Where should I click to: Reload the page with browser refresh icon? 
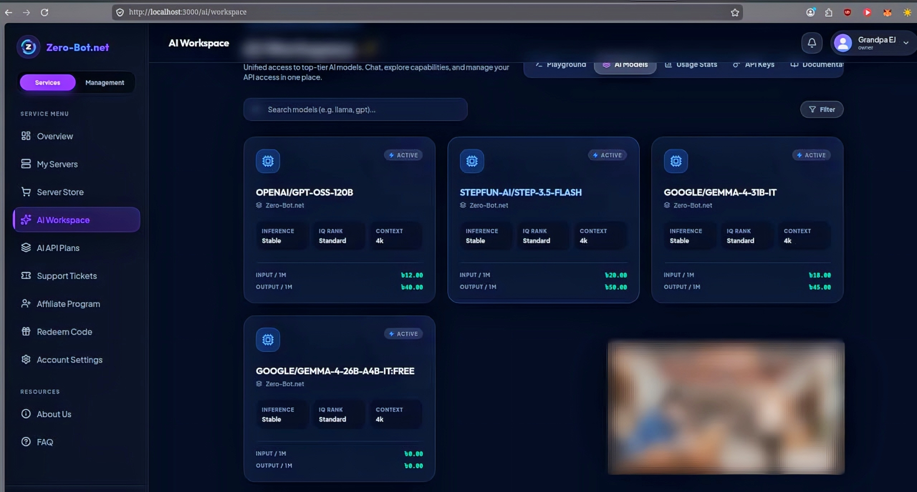point(44,13)
